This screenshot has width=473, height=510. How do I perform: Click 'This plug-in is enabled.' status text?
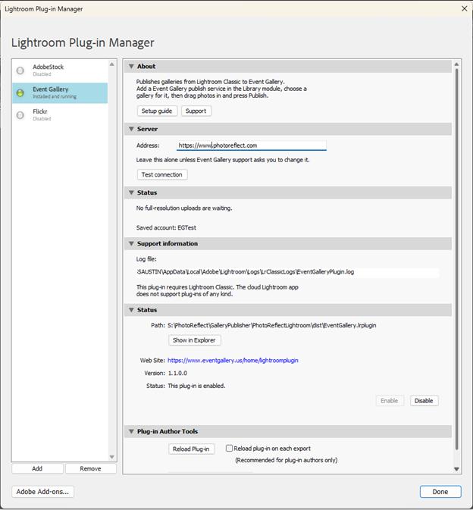196,386
